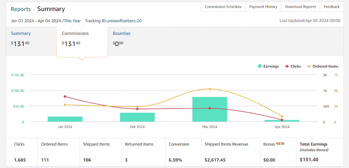Click the Apr 2024 ordered items point
Image resolution: width=349 pixels, height=168 pixels.
pos(282,117)
